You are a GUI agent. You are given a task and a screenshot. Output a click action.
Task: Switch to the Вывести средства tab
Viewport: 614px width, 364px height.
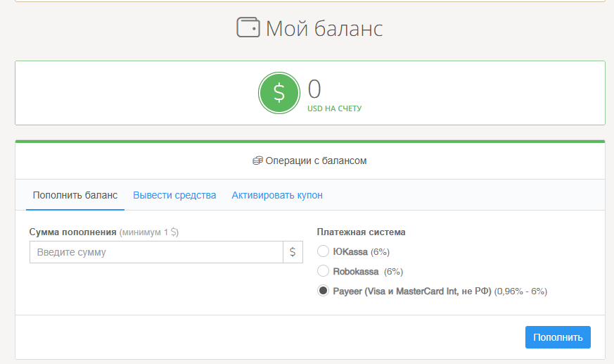point(174,195)
